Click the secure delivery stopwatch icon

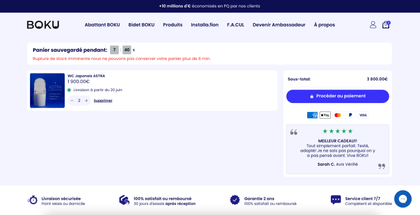[32, 200]
